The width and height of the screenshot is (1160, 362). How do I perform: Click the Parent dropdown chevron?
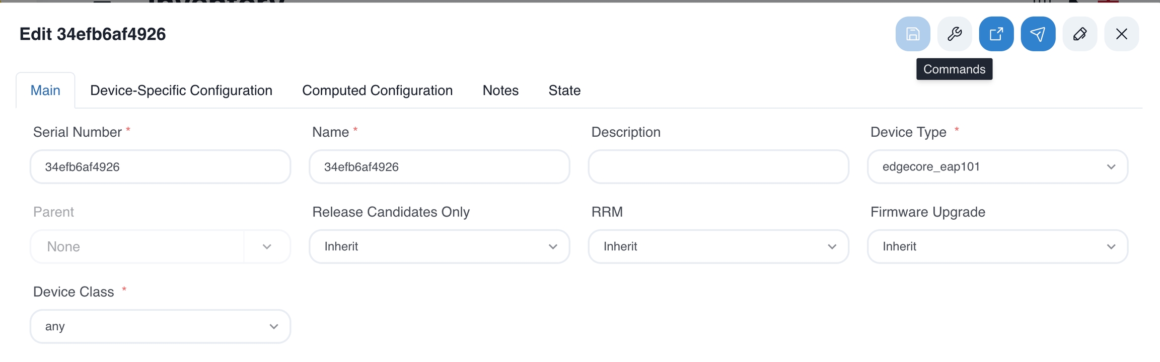click(x=267, y=246)
